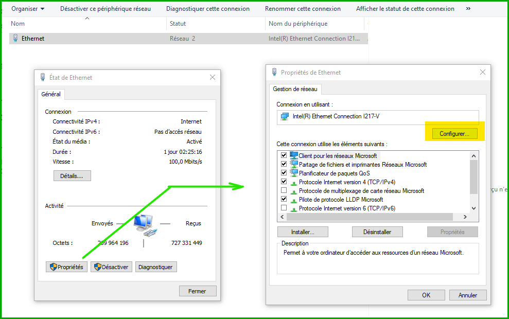The image size is (509, 319).
Task: Click the Désinstaller button
Action: coord(377,232)
